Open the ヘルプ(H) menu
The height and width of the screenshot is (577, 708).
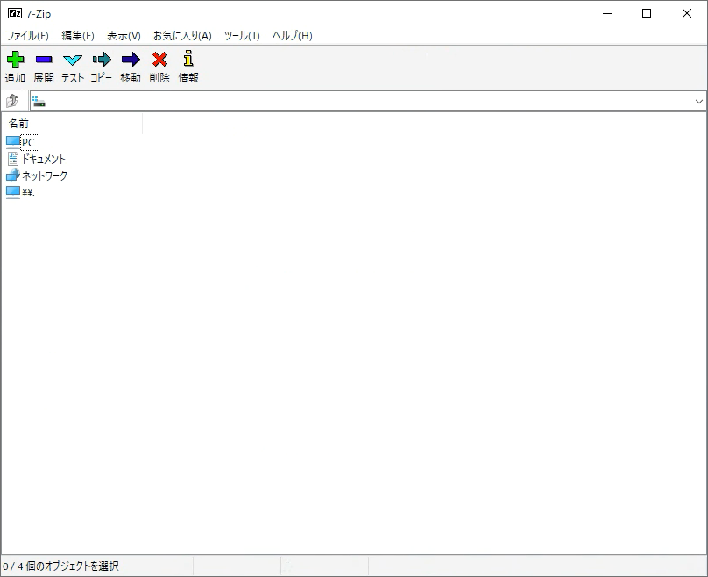(293, 36)
